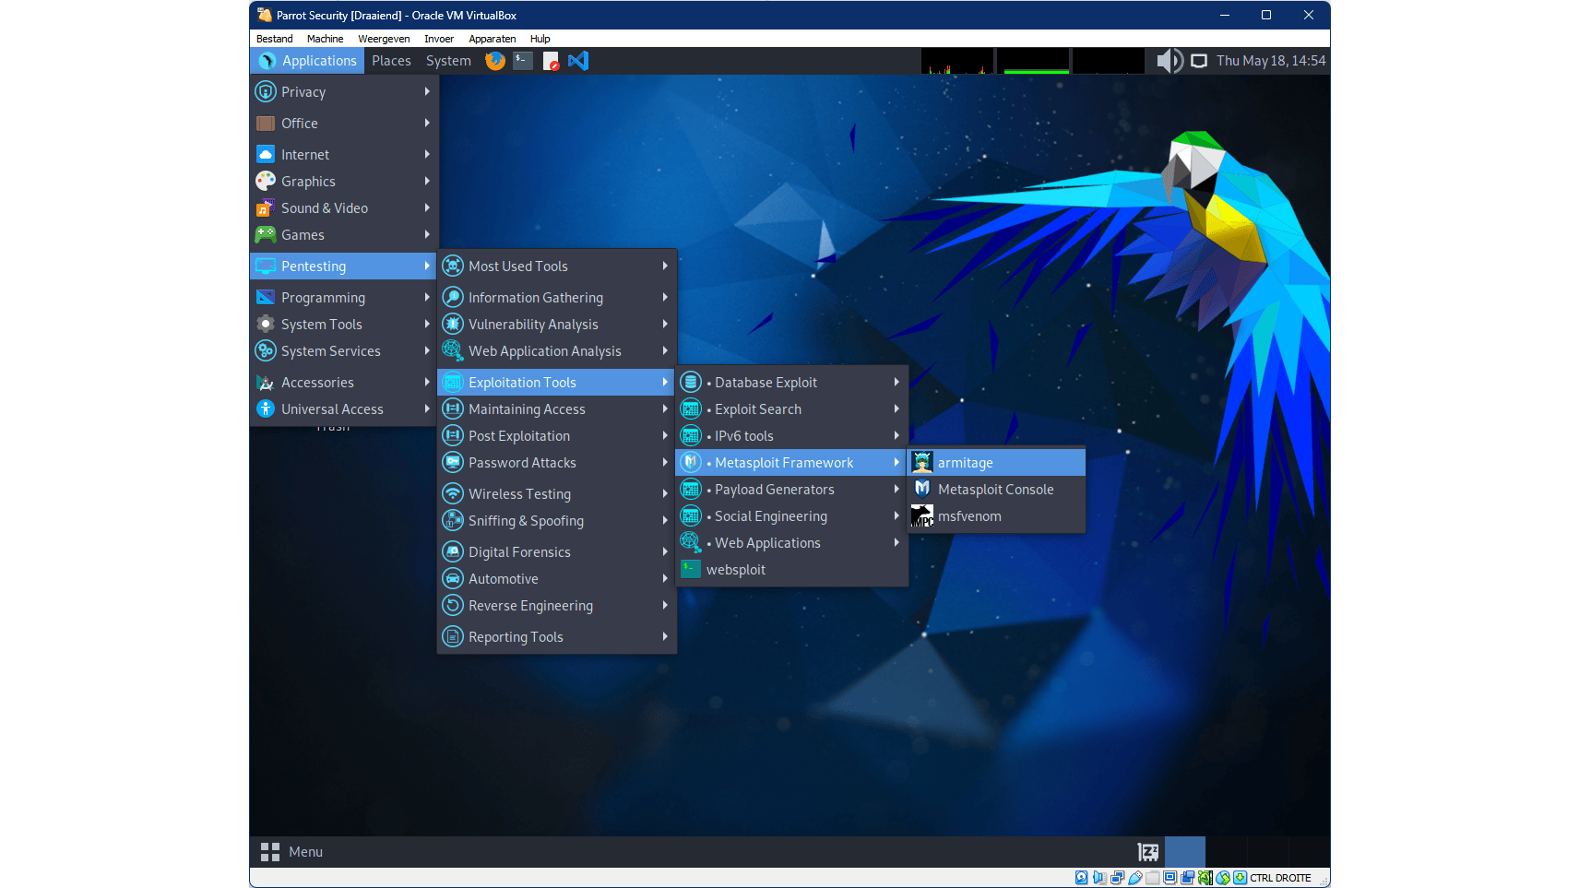The width and height of the screenshot is (1579, 888).
Task: Click the Games controller icon
Action: coord(266,235)
